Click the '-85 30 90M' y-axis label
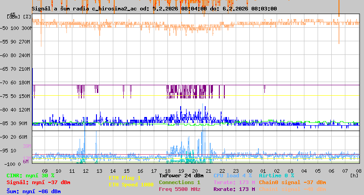The height and width of the screenshot is (195, 364). [14, 123]
